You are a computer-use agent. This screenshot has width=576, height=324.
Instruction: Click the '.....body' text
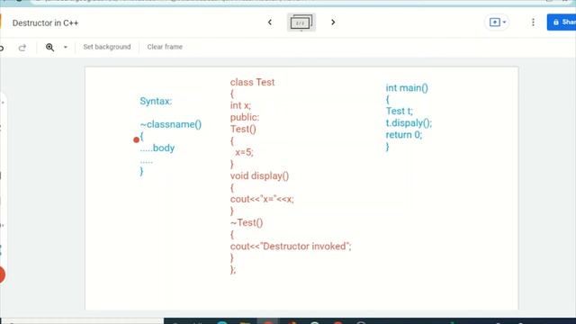(x=157, y=148)
